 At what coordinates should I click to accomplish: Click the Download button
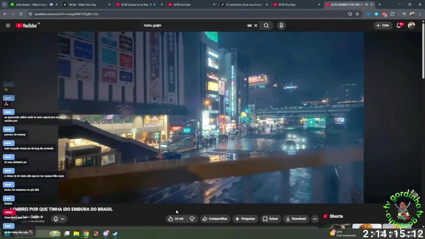tap(296, 219)
